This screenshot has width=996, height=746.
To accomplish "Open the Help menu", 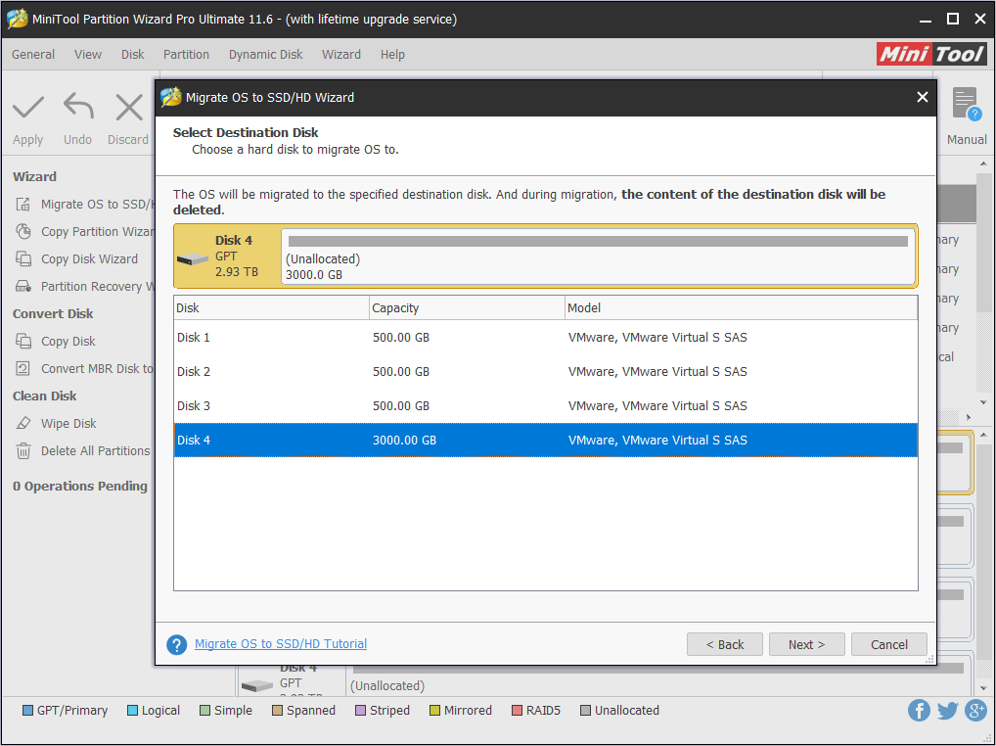I will pos(392,55).
